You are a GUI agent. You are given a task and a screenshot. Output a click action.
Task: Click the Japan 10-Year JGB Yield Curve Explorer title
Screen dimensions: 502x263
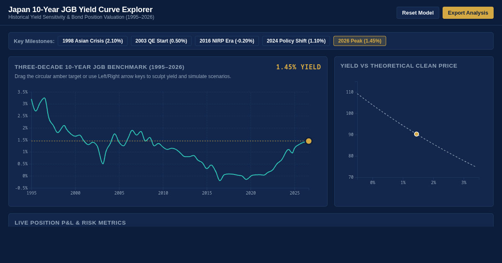pyautogui.click(x=80, y=9)
